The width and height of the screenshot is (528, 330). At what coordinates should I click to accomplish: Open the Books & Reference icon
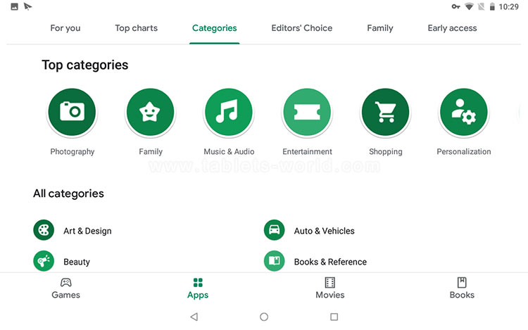[274, 261]
